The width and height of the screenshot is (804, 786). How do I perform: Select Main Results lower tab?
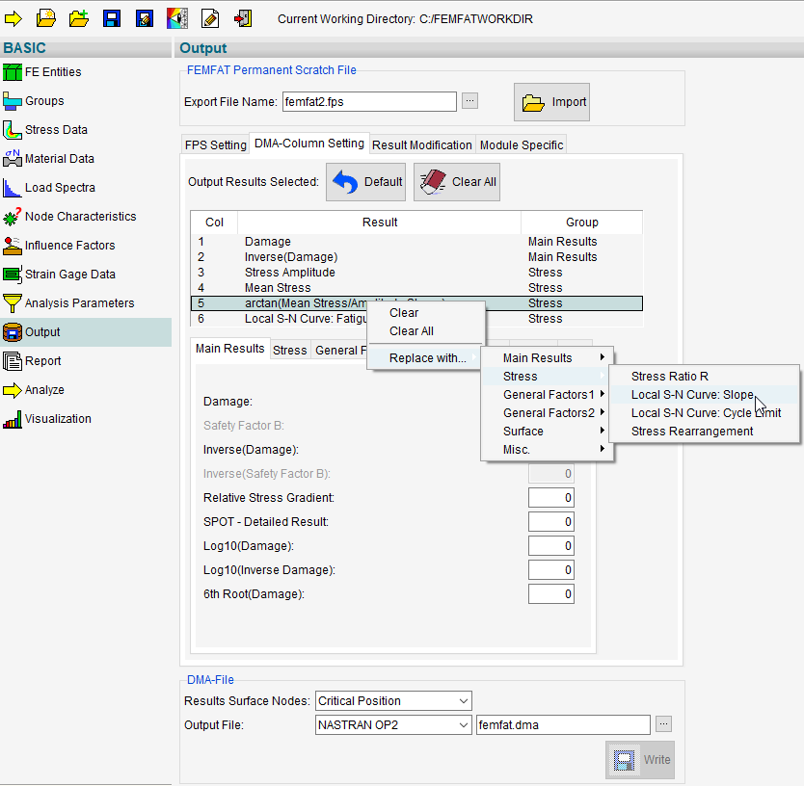pos(229,349)
